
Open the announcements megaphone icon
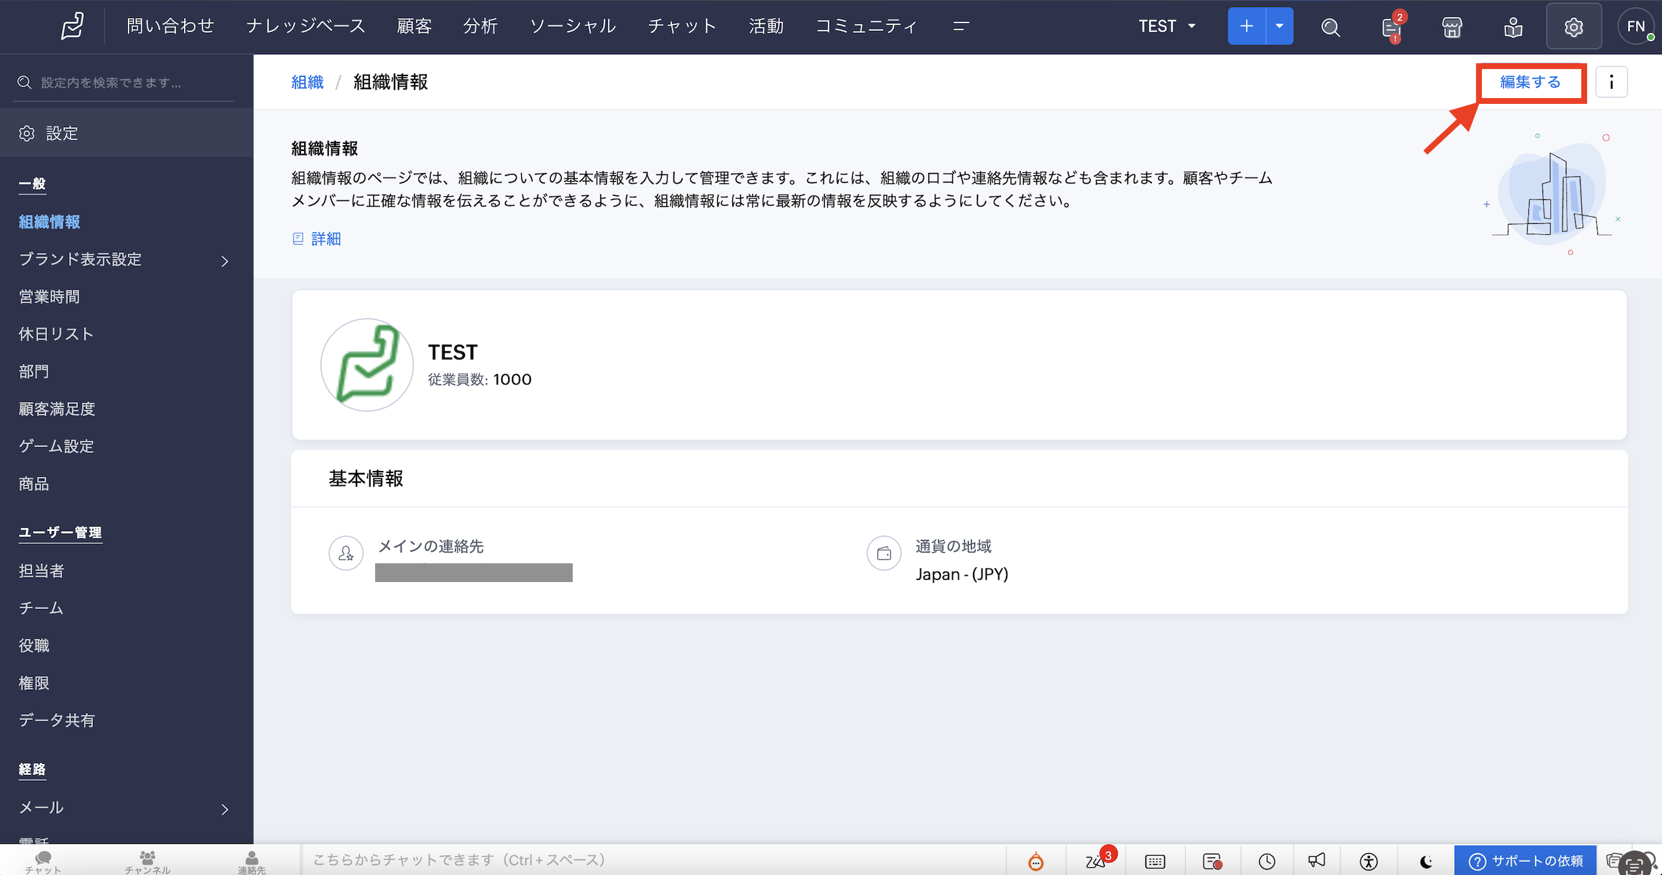point(1317,860)
